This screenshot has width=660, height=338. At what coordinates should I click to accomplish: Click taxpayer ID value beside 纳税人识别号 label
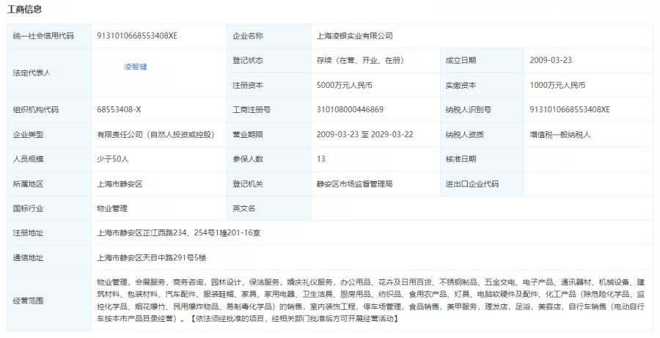(570, 109)
